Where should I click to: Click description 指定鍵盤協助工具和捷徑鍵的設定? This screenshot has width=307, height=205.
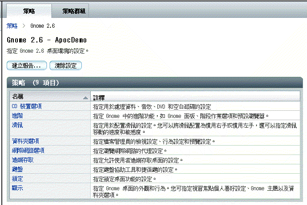pos(135,170)
